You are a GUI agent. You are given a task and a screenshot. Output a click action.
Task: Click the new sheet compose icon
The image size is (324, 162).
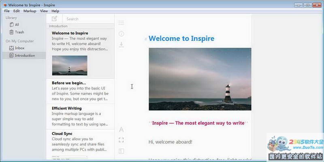pyautogui.click(x=54, y=19)
